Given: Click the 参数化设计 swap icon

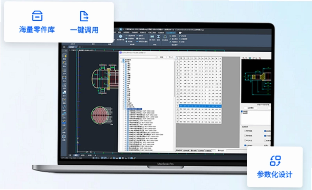Looking at the screenshot, I should (x=275, y=161).
